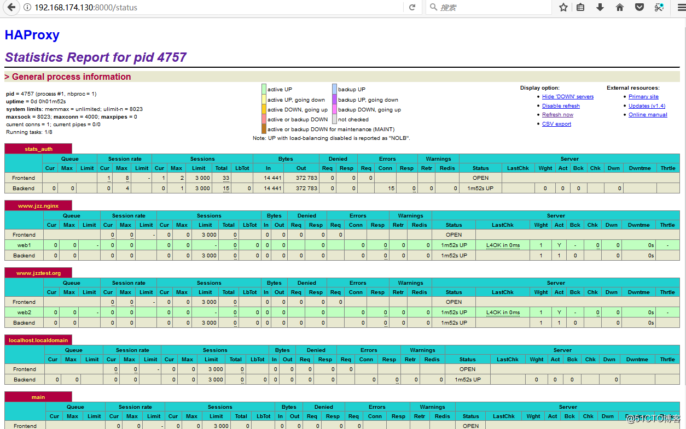
Task: Click web2 server row name
Action: click(24, 312)
